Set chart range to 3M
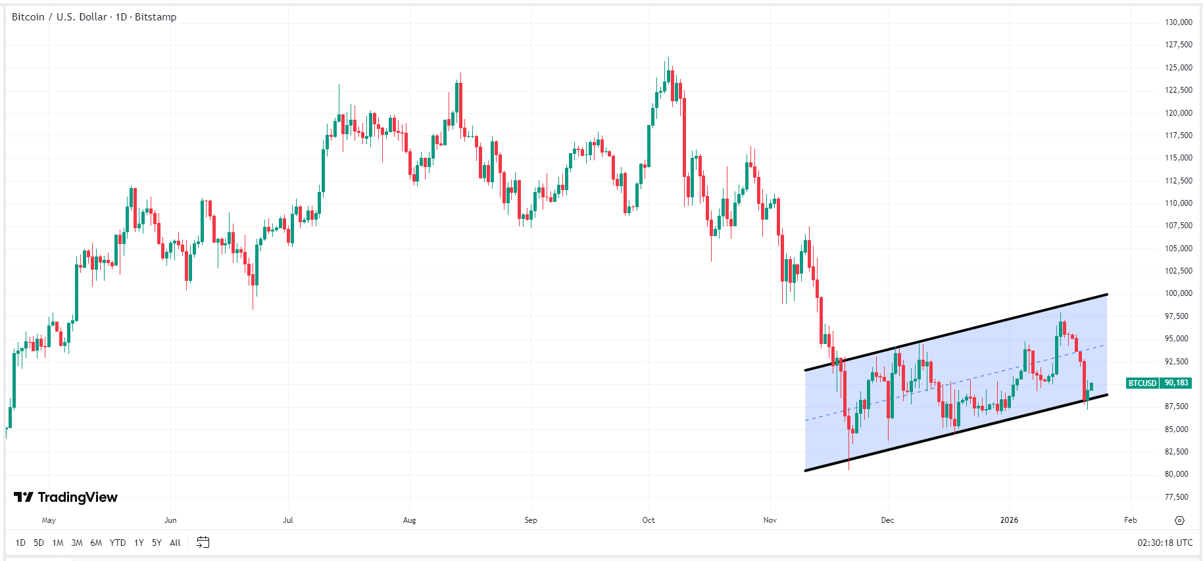The image size is (1203, 561). [x=77, y=543]
